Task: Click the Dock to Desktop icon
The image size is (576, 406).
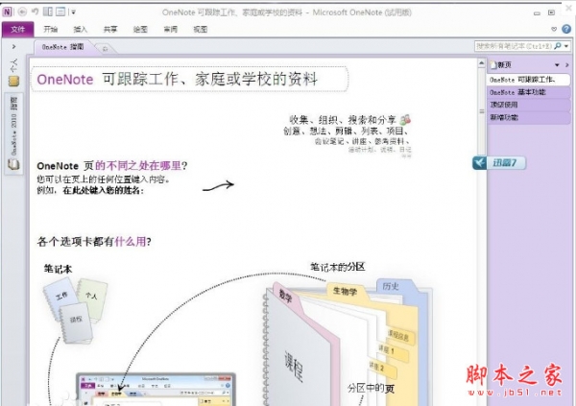Action: [x=48, y=12]
